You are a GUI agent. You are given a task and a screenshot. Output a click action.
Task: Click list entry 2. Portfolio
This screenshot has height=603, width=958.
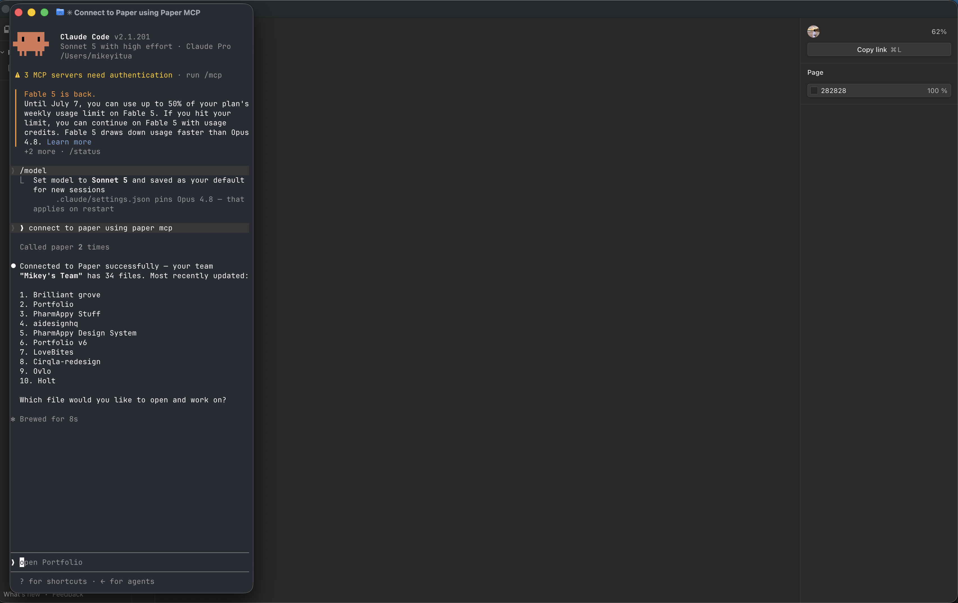pyautogui.click(x=47, y=304)
